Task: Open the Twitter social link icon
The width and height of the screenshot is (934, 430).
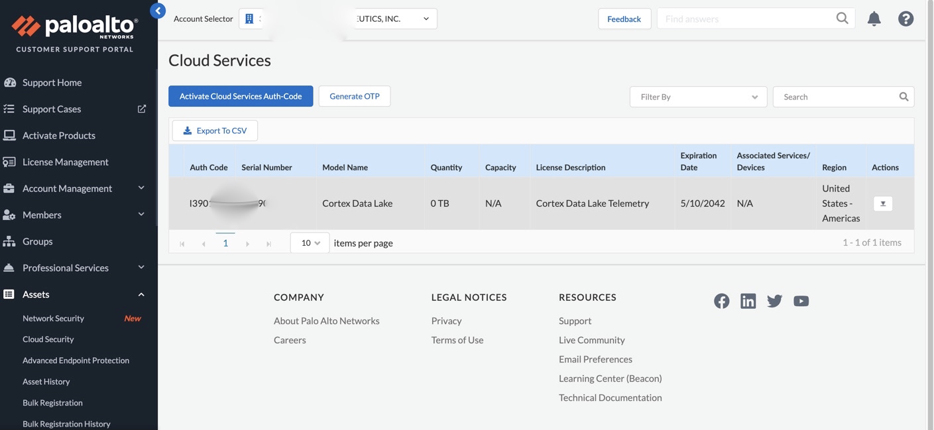Action: tap(774, 301)
